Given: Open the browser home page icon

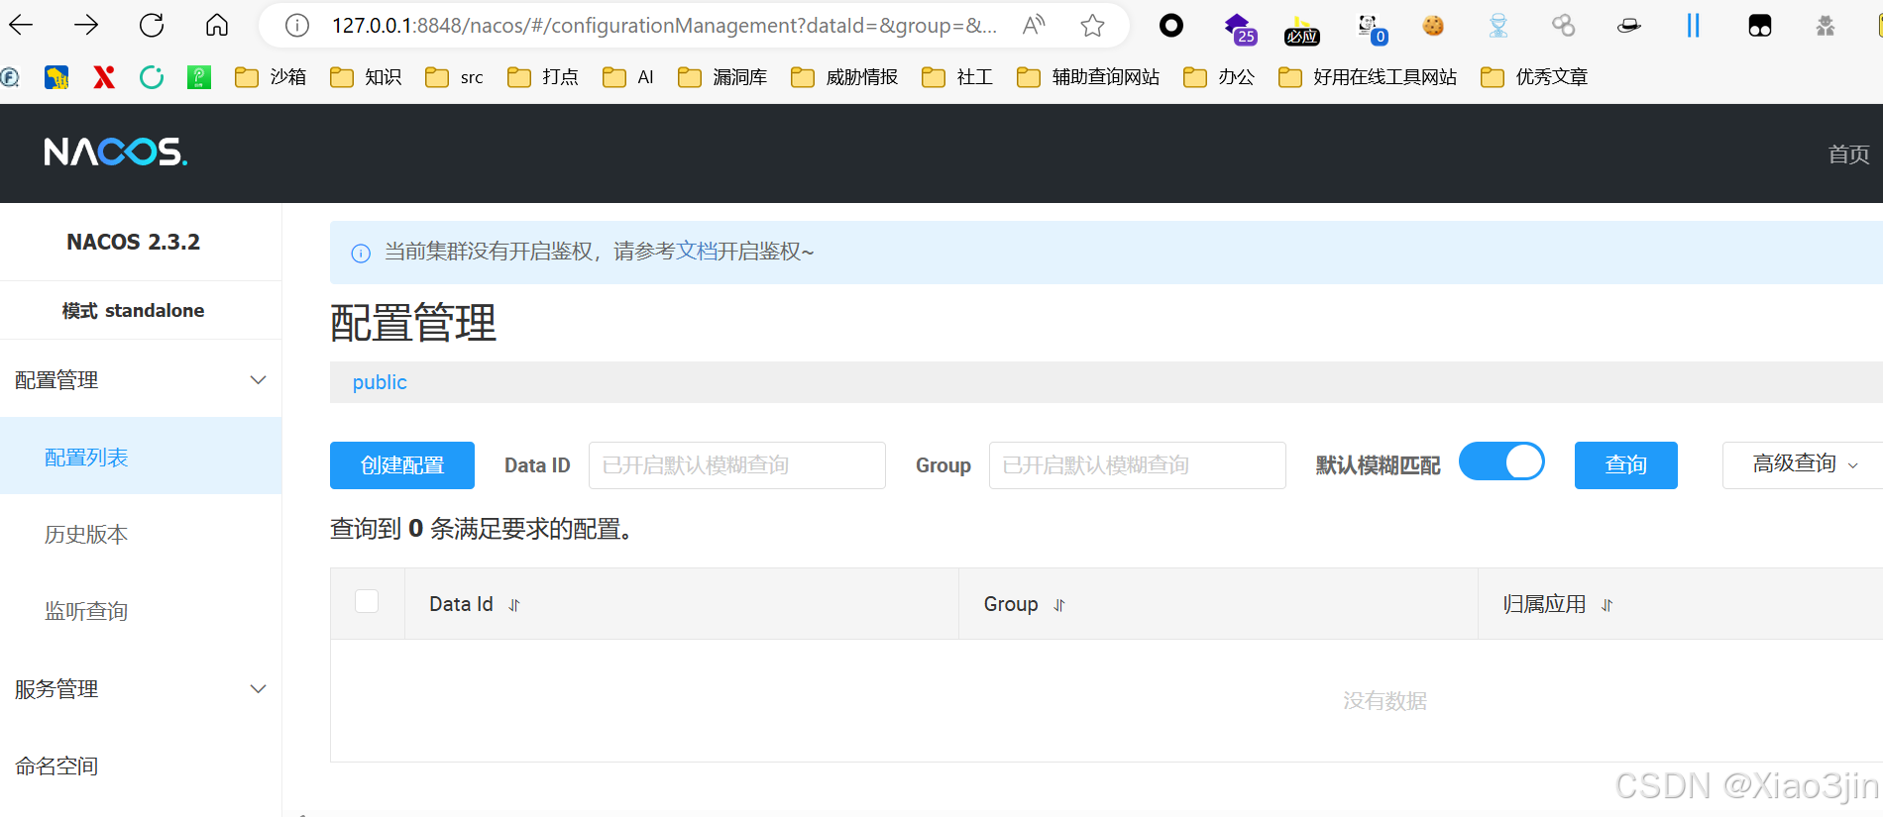Looking at the screenshot, I should tap(217, 25).
